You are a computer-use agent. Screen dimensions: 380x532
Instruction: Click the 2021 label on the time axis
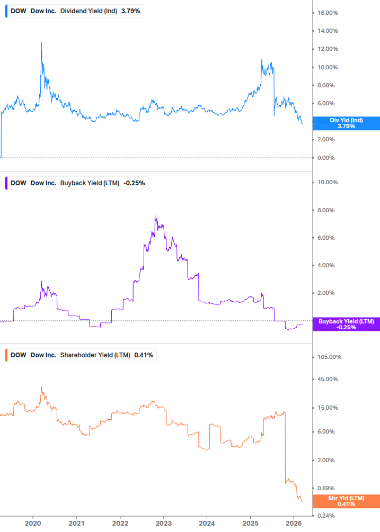pyautogui.click(x=76, y=523)
